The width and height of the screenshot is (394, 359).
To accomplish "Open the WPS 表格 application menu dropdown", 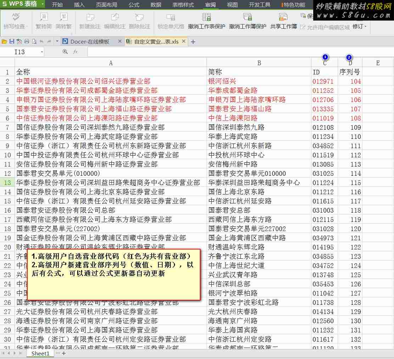I will (x=43, y=4).
